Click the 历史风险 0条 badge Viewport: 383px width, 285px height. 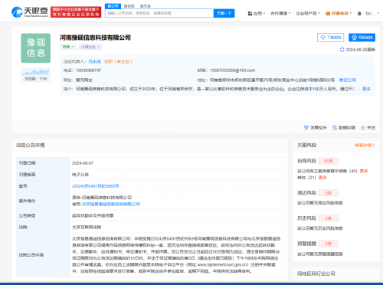(329, 218)
